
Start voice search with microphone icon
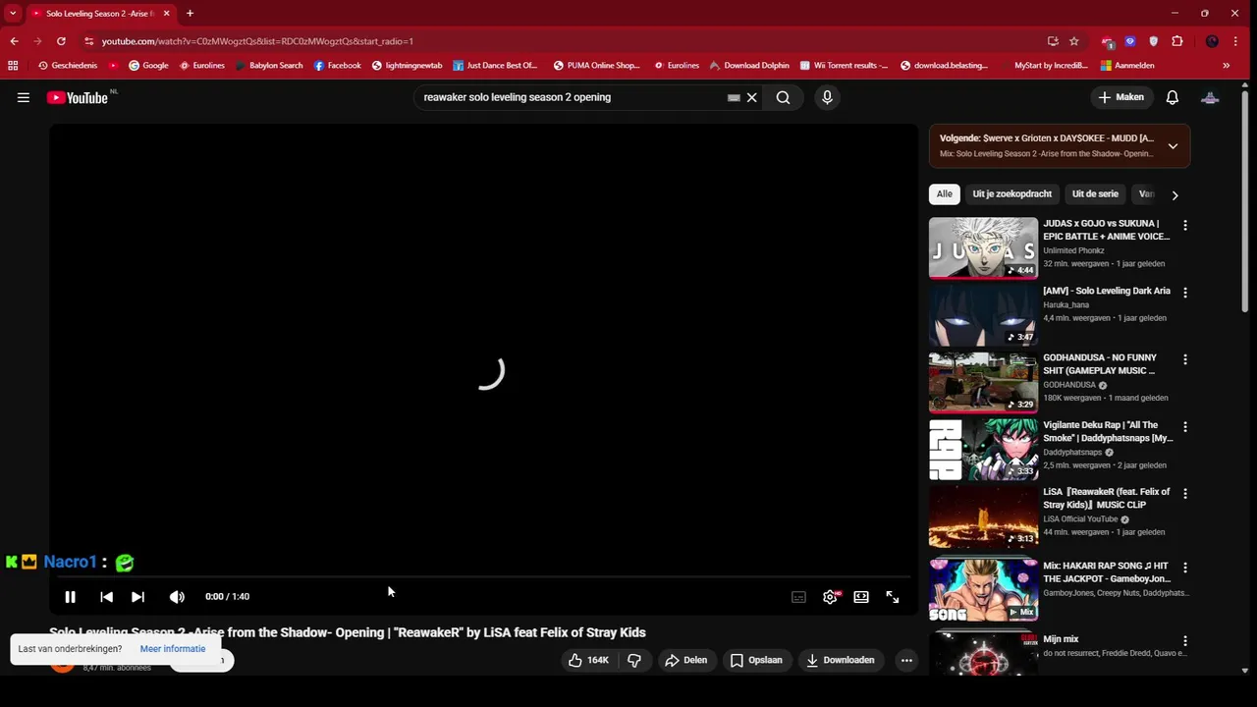(x=827, y=97)
